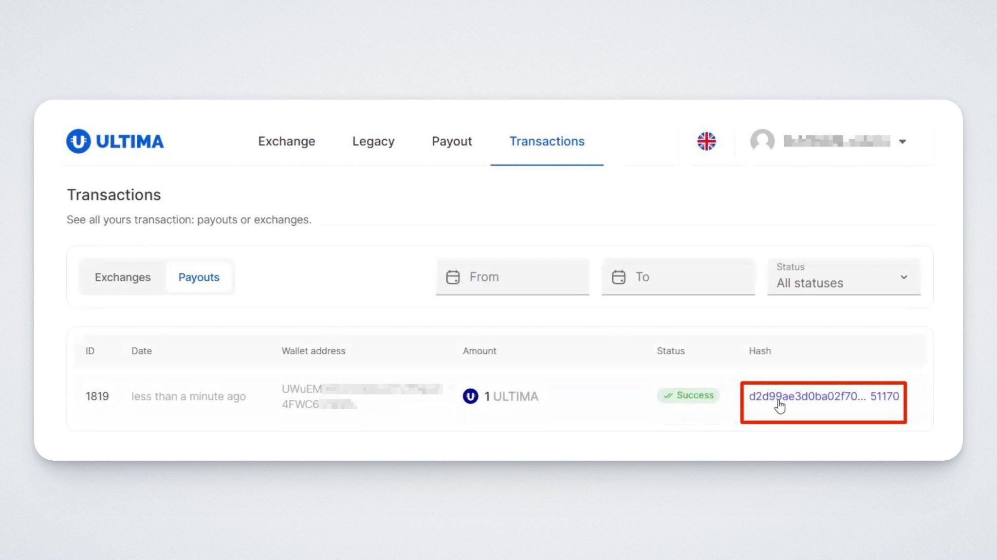Open the Exchange tab
The width and height of the screenshot is (997, 560).
[x=286, y=141]
